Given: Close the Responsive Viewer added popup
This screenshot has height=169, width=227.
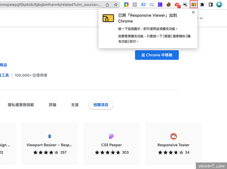Looking at the screenshot, I should (193, 12).
